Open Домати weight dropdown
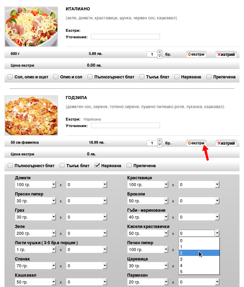 tap(54, 185)
